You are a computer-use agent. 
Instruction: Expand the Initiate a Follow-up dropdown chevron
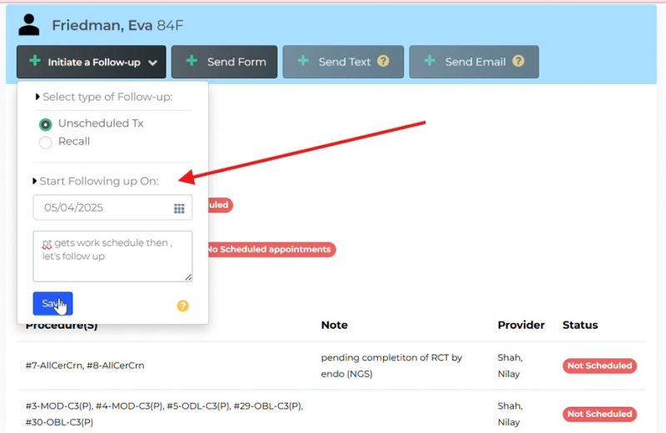[153, 62]
